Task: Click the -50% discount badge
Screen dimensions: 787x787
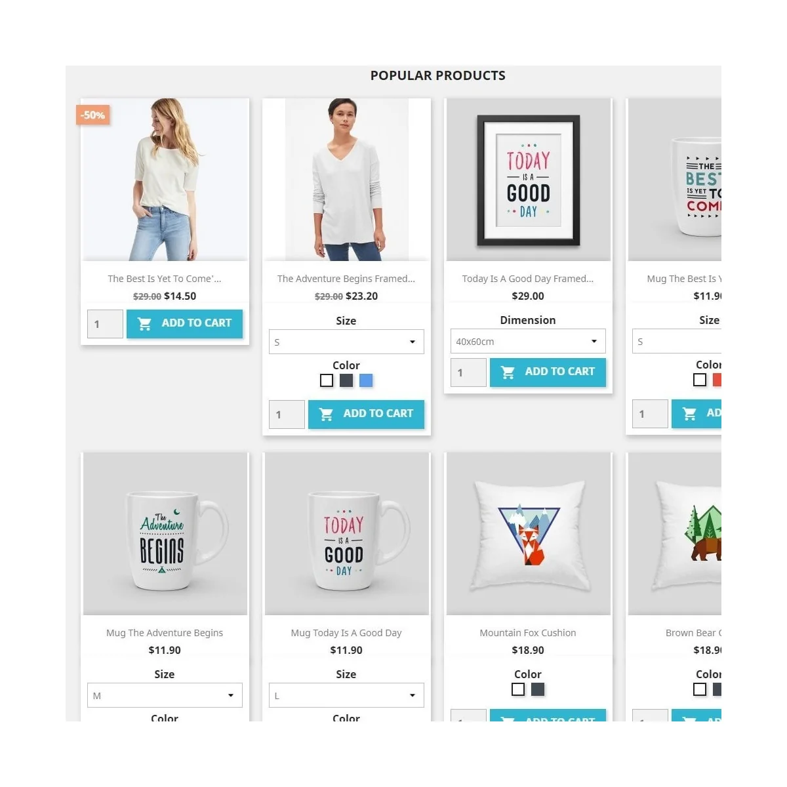Action: [92, 115]
